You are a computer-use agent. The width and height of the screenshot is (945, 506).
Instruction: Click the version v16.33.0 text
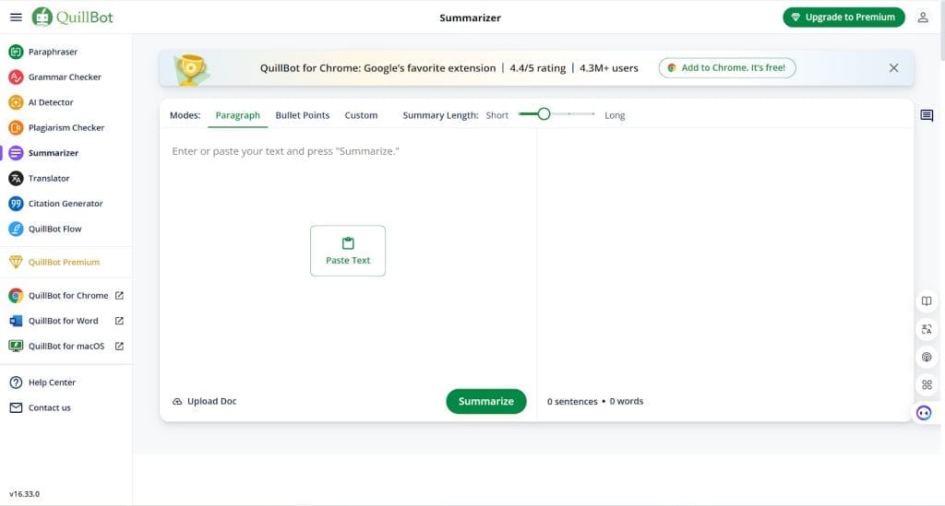coord(24,494)
